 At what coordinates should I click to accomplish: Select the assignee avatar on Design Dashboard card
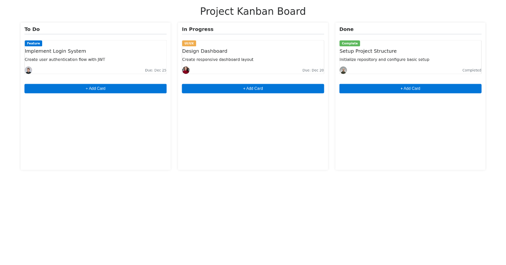(186, 70)
